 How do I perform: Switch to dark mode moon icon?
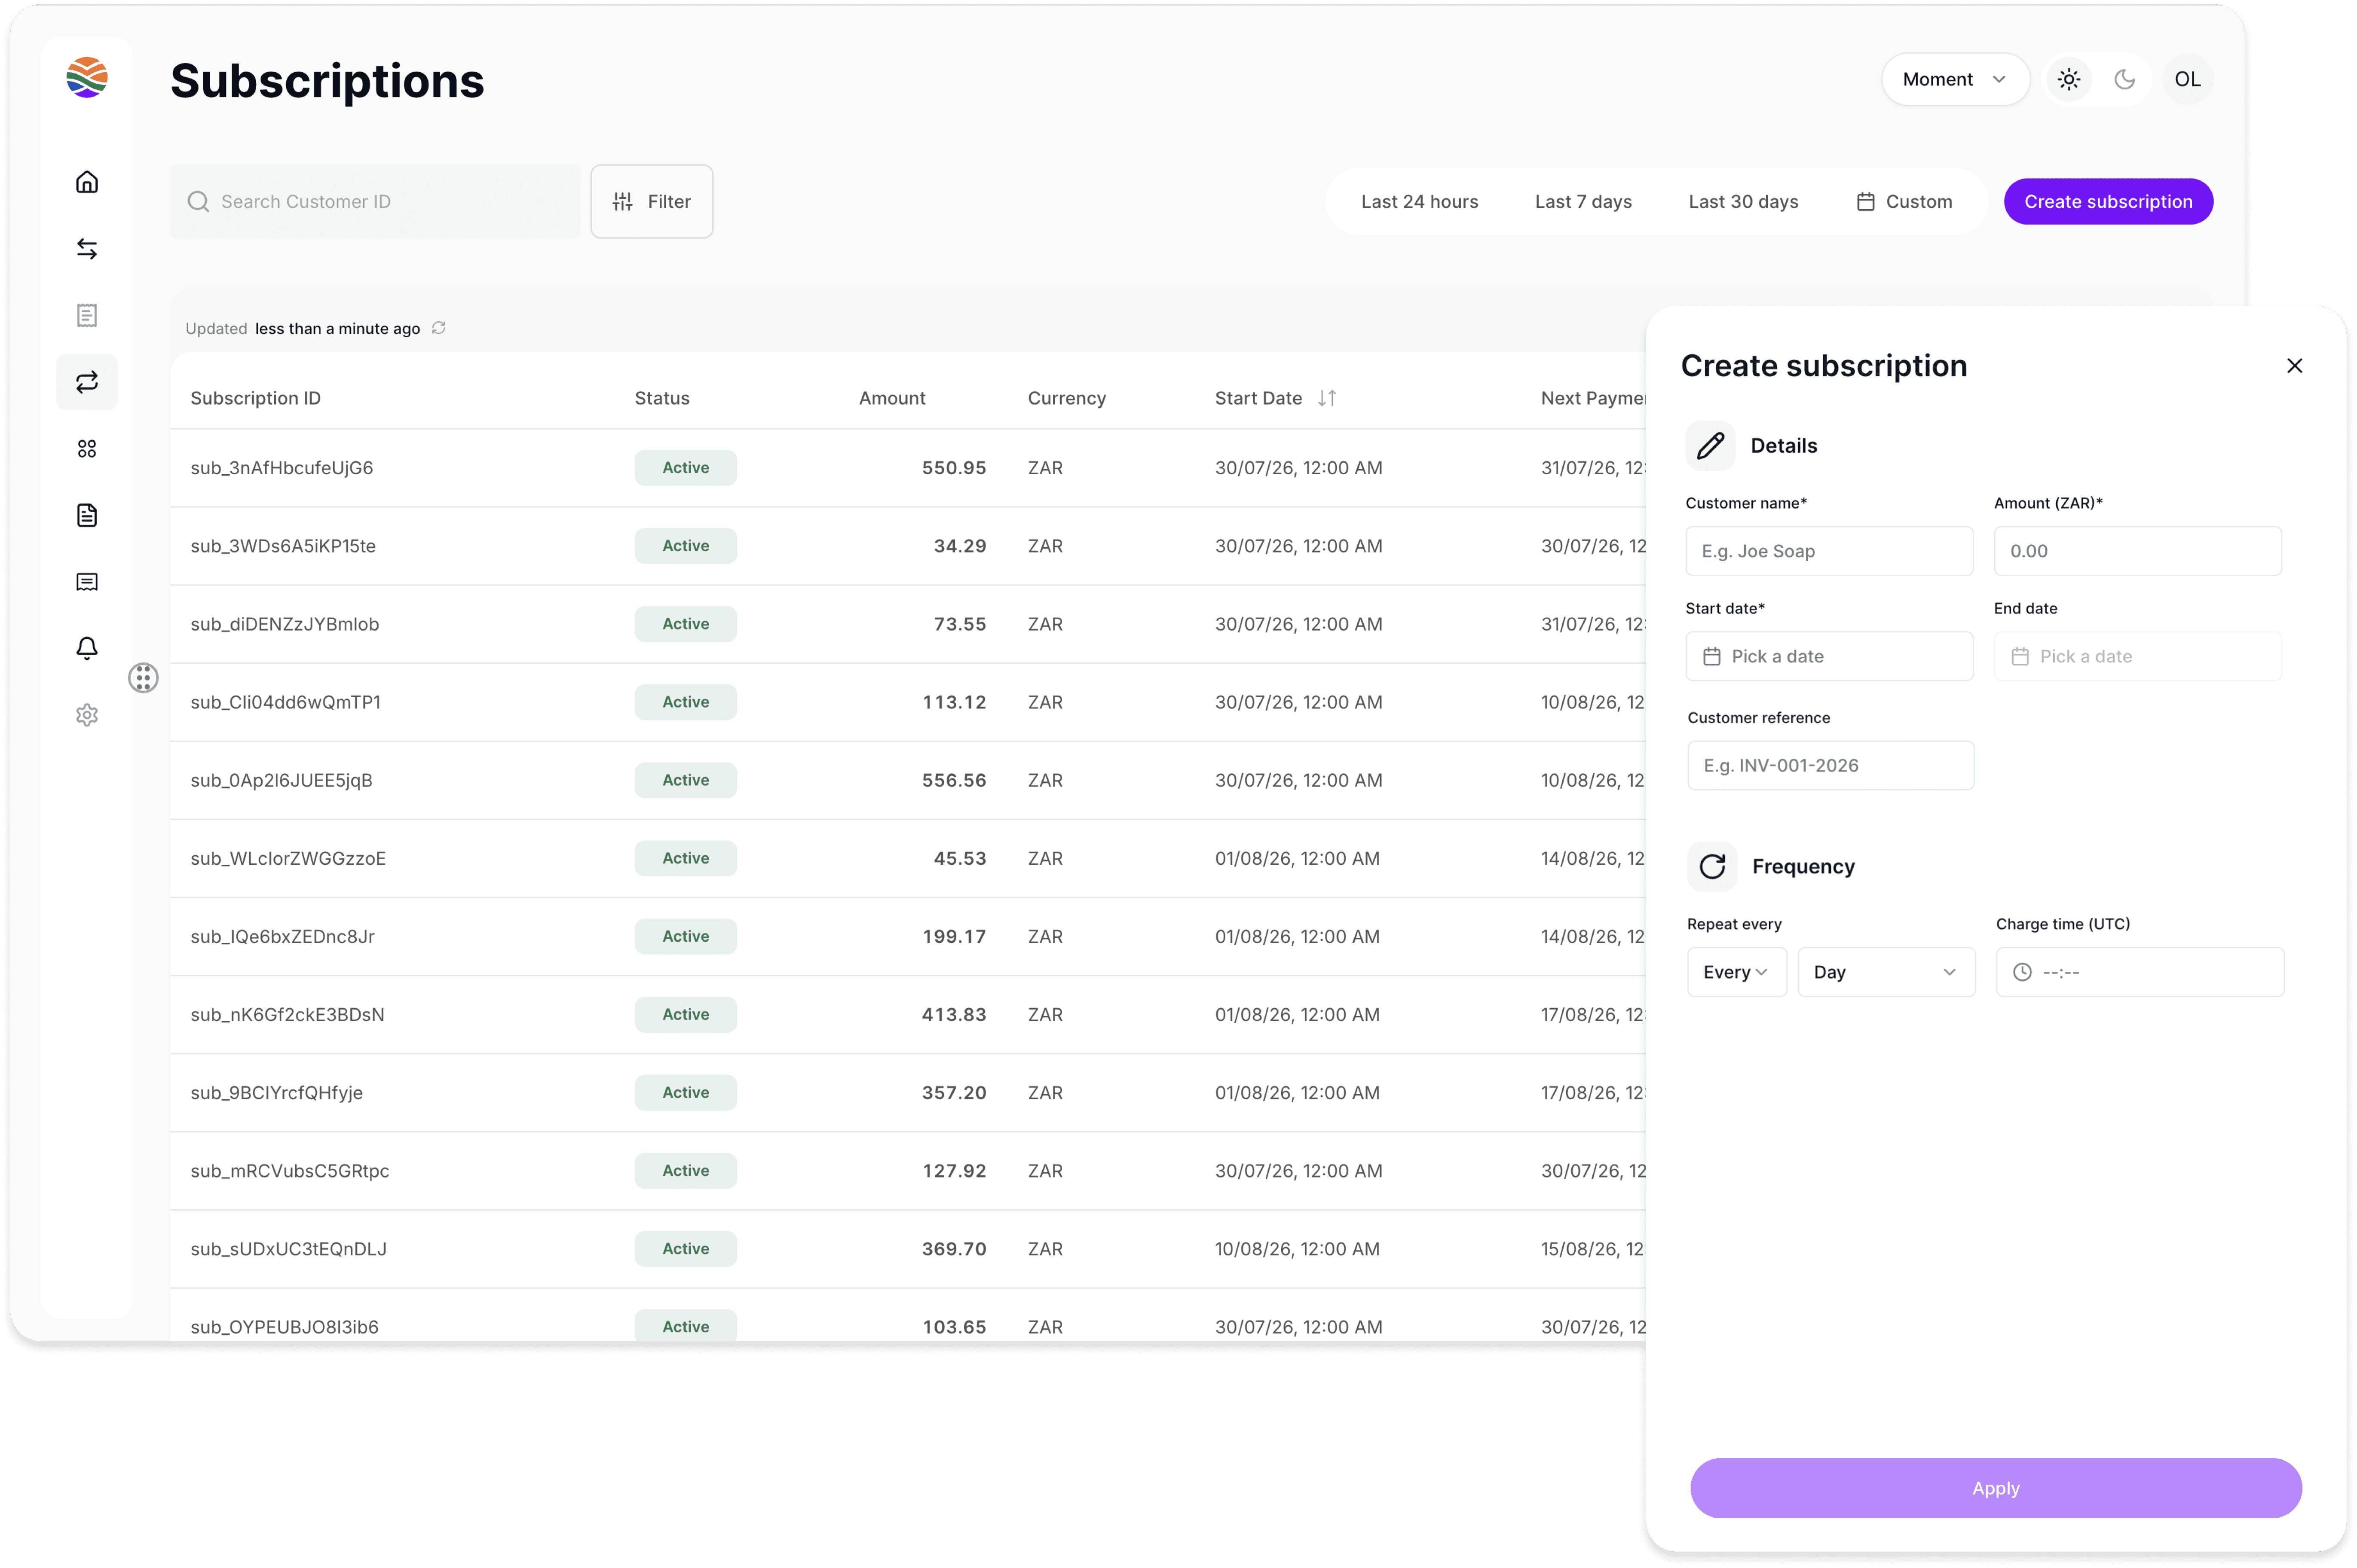pyautogui.click(x=2125, y=79)
